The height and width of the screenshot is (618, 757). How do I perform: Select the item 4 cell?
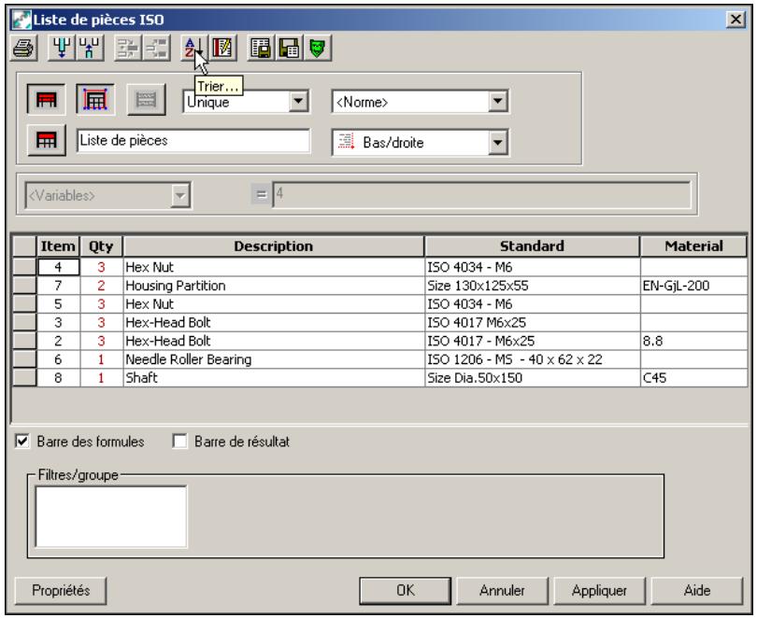[59, 267]
